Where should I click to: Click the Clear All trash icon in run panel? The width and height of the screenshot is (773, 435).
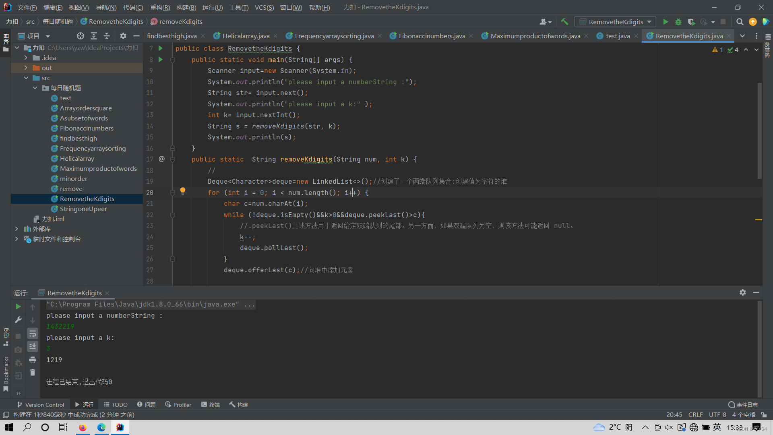tap(33, 373)
